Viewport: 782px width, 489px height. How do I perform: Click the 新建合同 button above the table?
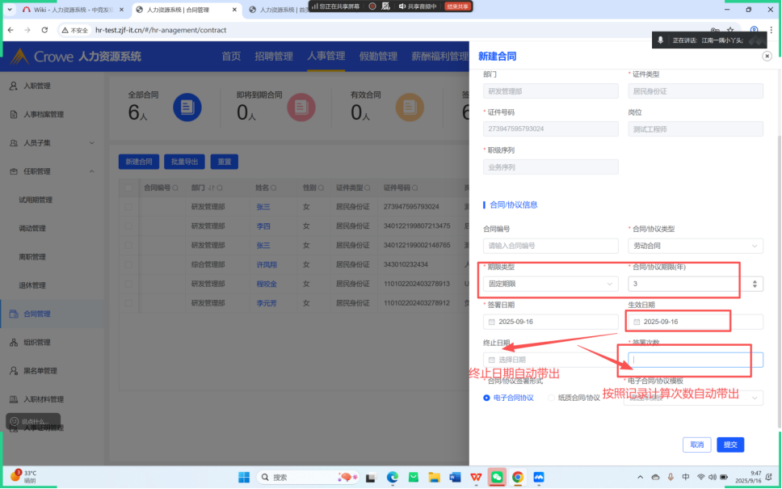pyautogui.click(x=139, y=162)
